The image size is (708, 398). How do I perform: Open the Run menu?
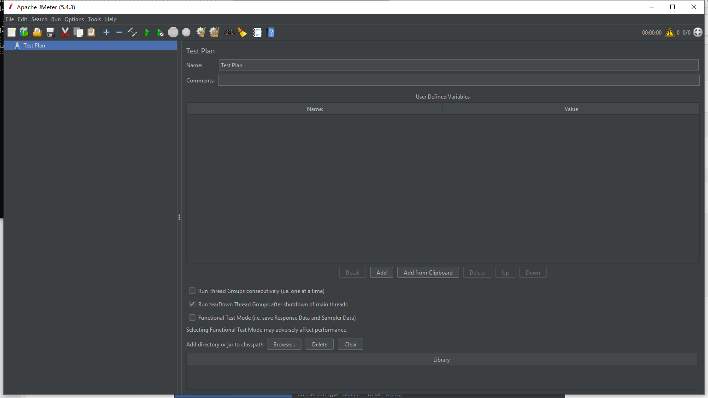(56, 19)
